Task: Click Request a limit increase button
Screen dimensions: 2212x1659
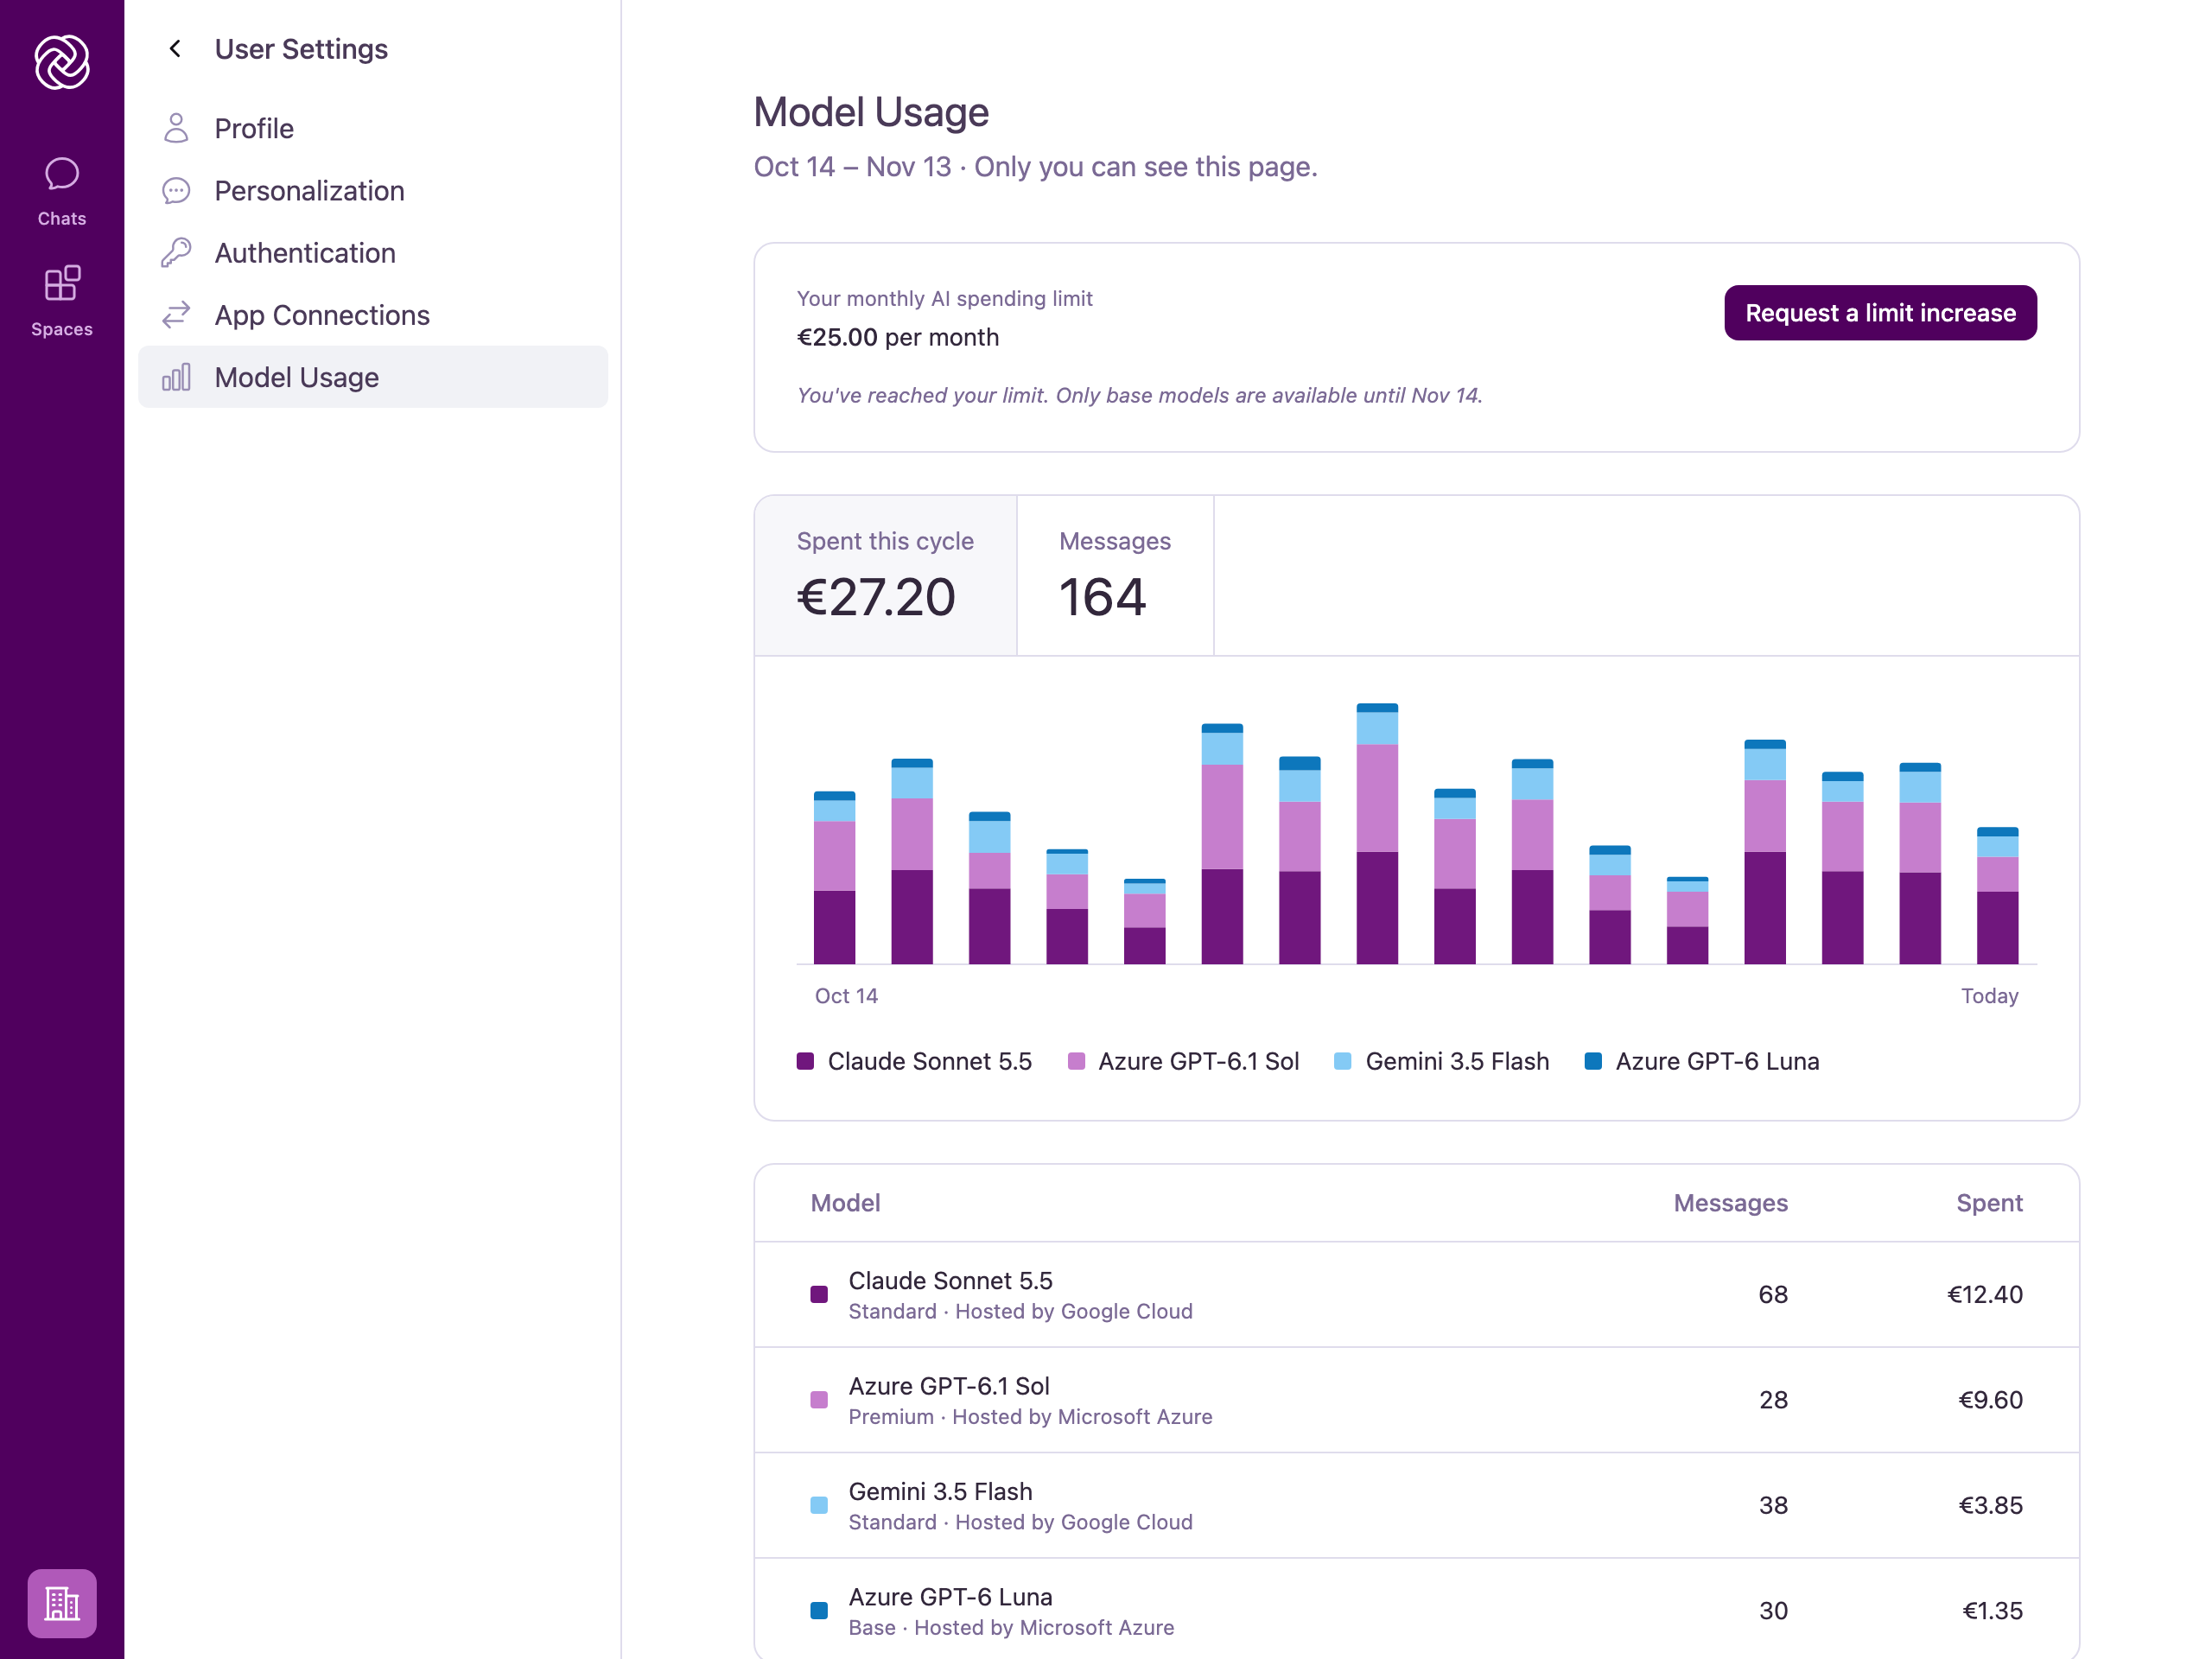Action: coord(1880,313)
